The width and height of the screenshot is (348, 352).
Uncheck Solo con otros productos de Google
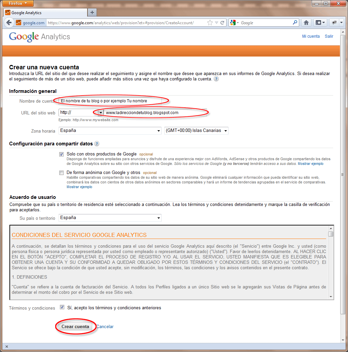61,154
